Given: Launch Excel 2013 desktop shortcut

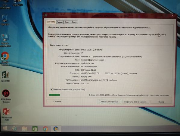Looking at the screenshot, I should [5, 76].
